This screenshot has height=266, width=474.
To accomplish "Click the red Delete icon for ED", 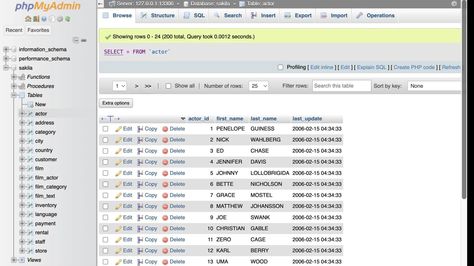I will tap(165, 151).
